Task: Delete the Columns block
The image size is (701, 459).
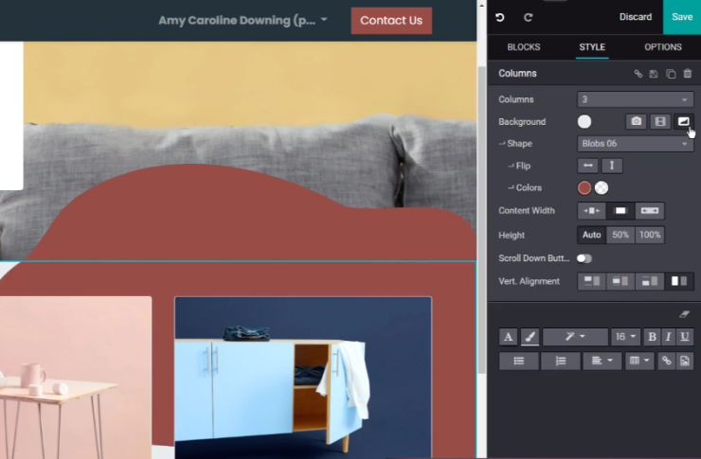Action: (688, 74)
